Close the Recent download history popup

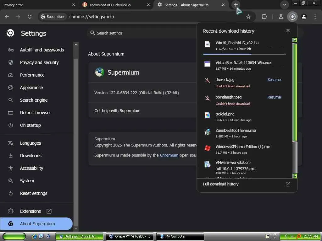pyautogui.click(x=288, y=30)
